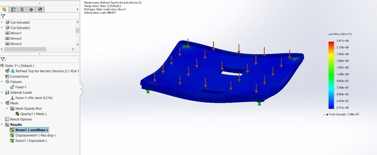This screenshot has height=155, width=377.
Task: Click the Result Options icon
Action: [x=7, y=119]
